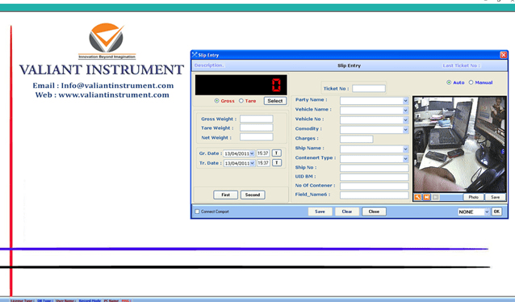This screenshot has height=302, width=515.
Task: Enable the Connect Comport checkbox
Action: click(x=197, y=212)
